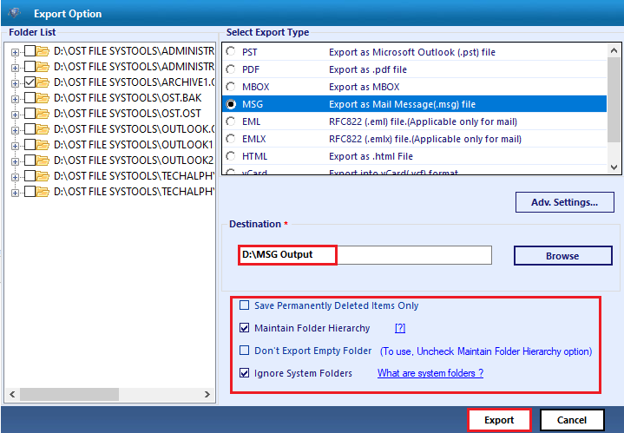Image resolution: width=624 pixels, height=433 pixels.
Task: Open Adv. Settings dialog
Action: [564, 202]
